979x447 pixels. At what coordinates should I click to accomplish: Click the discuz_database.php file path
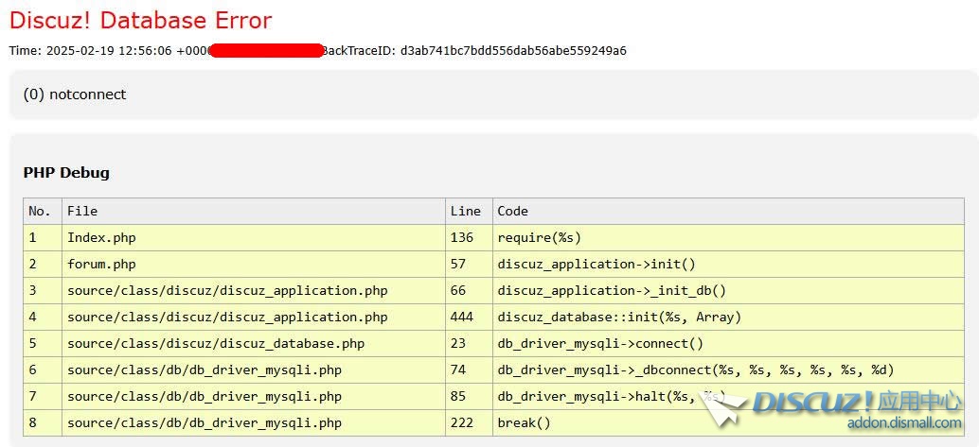tap(216, 343)
